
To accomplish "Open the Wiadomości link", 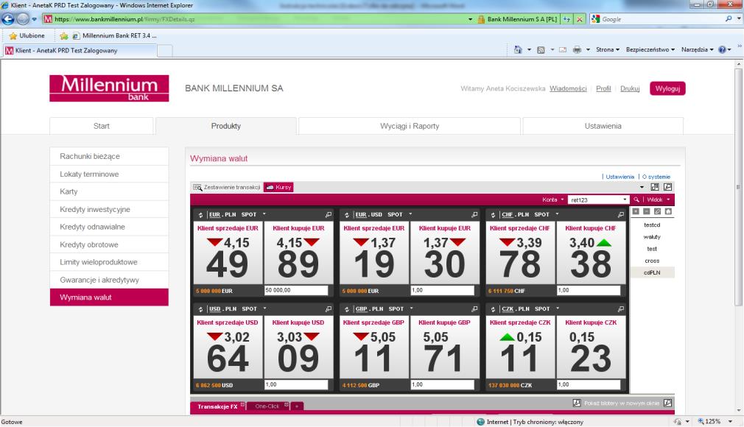I will click(568, 89).
